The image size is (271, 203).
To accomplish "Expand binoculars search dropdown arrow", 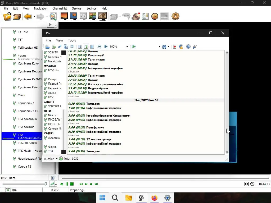I will (169, 47).
